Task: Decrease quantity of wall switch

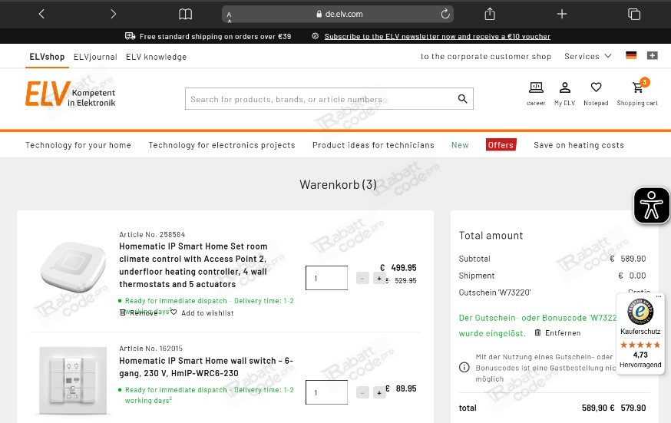Action: tap(362, 392)
